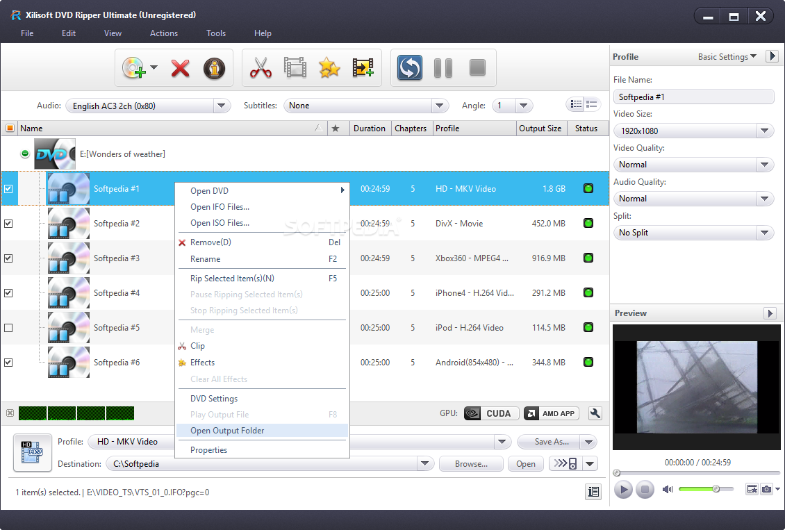Uncheck the Softpedia #4 checkbox
The width and height of the screenshot is (785, 530).
tap(8, 292)
